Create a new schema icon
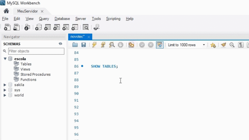Screen dimensions: 249x140 38,27
